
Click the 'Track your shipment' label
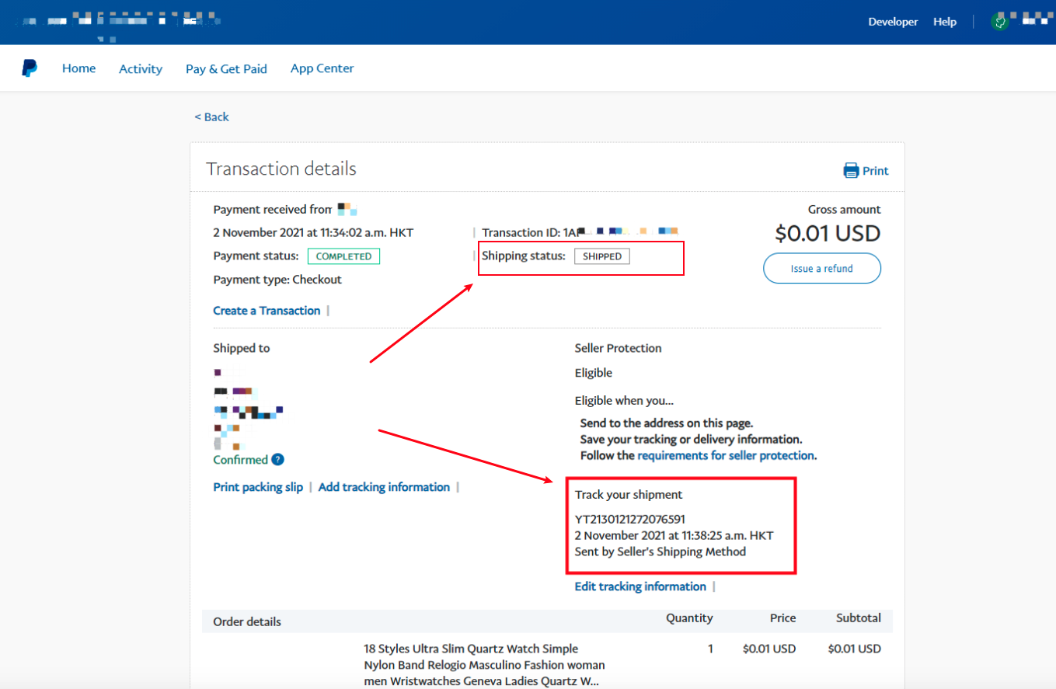pos(629,495)
